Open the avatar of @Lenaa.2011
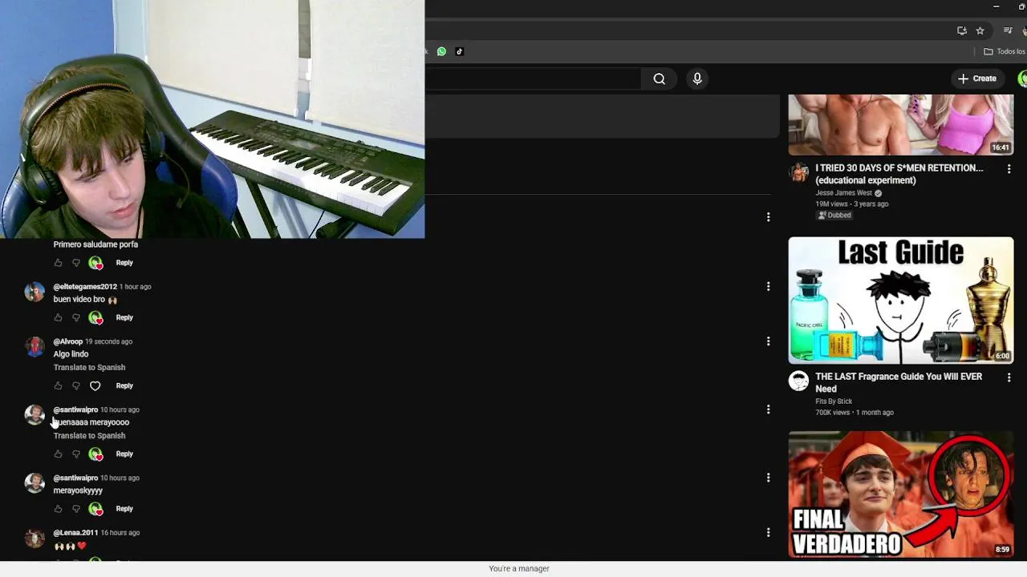This screenshot has width=1027, height=577. [35, 538]
